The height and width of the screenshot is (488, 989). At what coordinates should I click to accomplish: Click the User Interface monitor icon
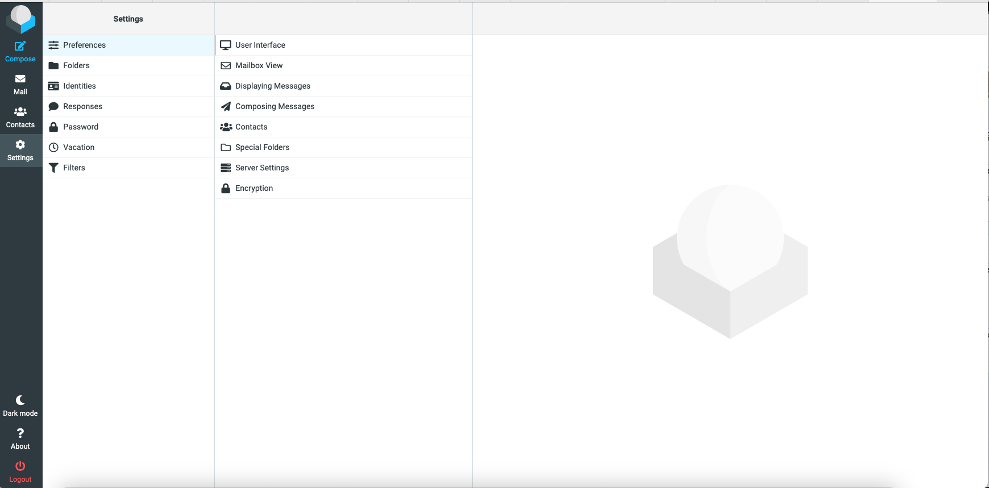pos(226,45)
